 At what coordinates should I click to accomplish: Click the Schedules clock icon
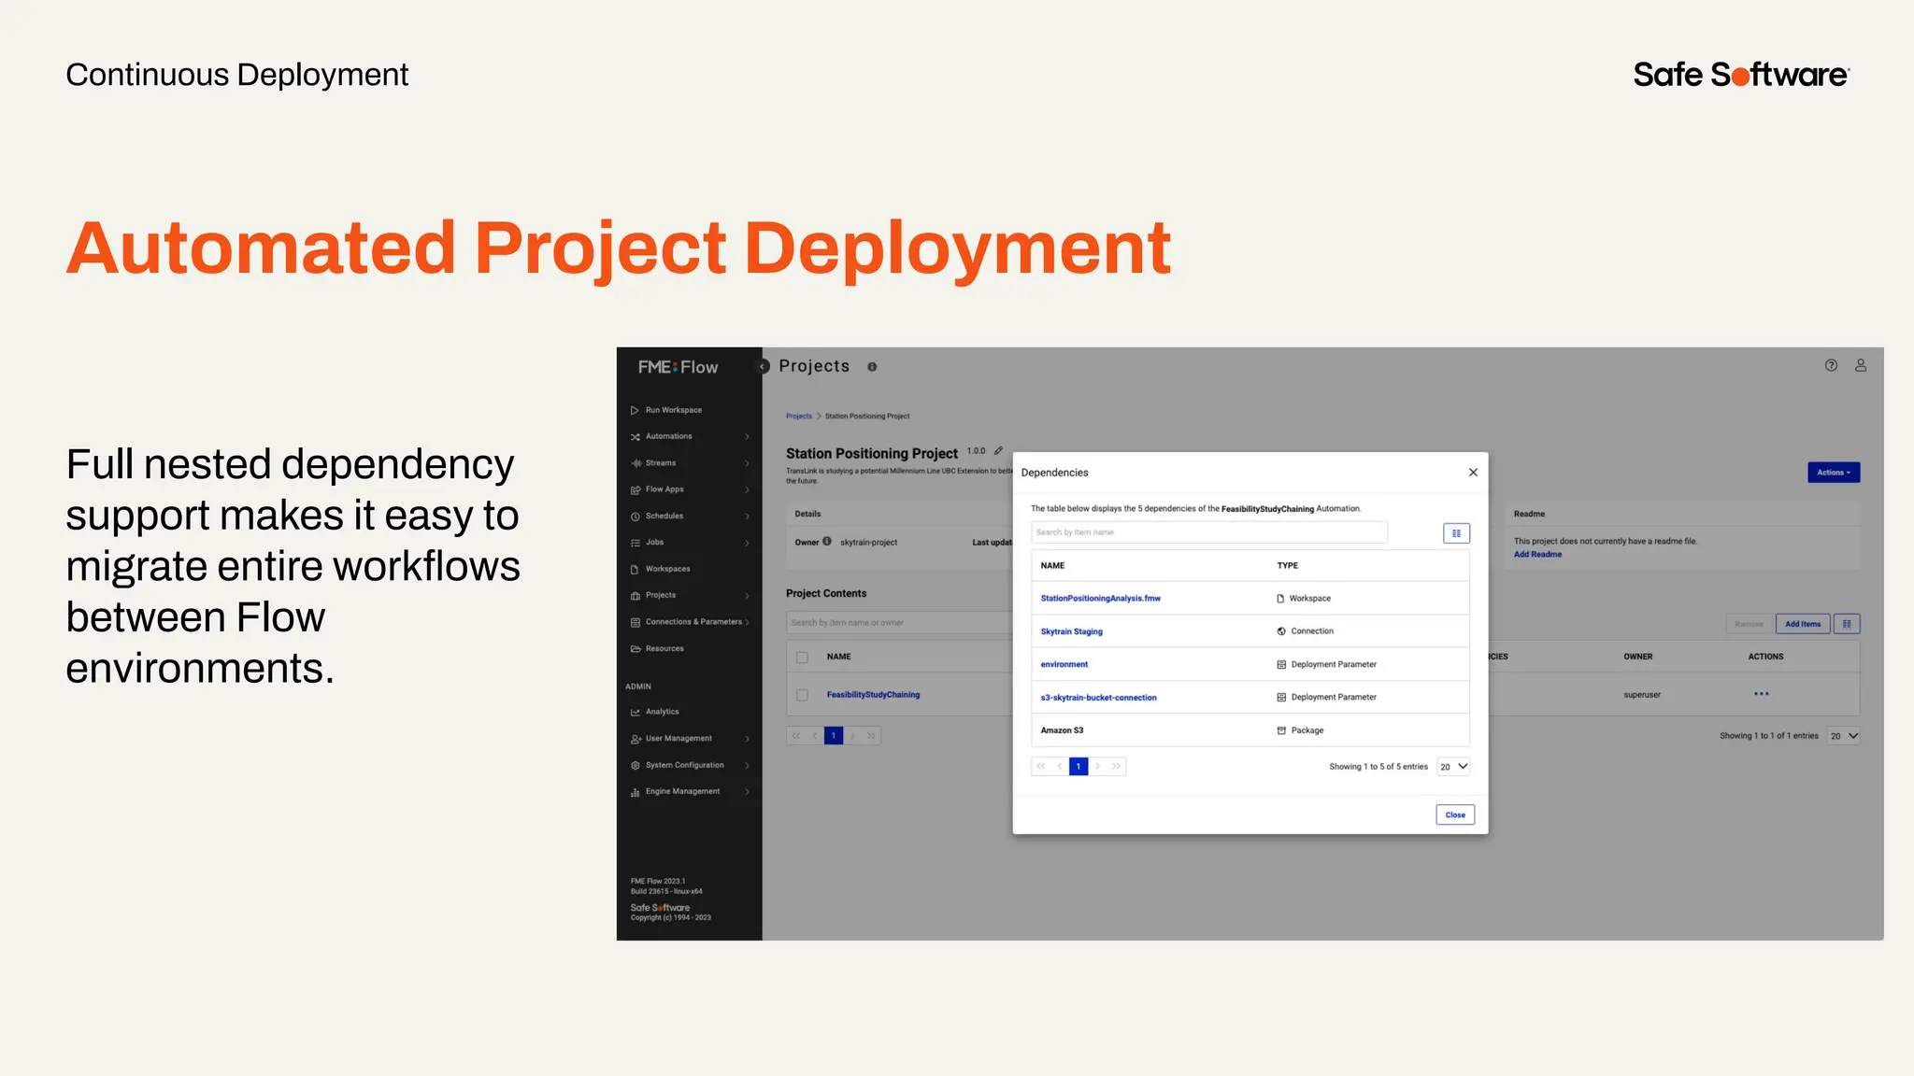point(636,517)
